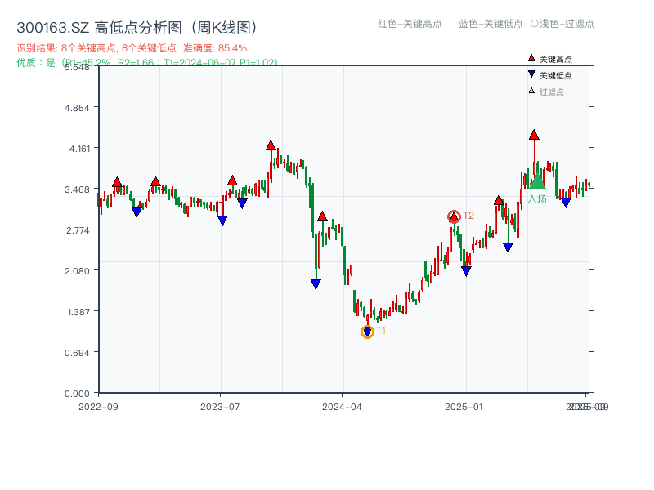
Task: Click the blue 关键低点 triangle legend icon
Action: [x=531, y=73]
